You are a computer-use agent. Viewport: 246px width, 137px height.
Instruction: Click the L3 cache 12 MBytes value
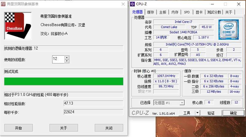214,91
